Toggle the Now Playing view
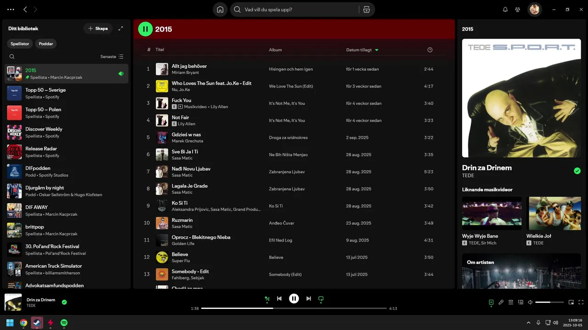This screenshot has width=588, height=330. click(x=491, y=302)
